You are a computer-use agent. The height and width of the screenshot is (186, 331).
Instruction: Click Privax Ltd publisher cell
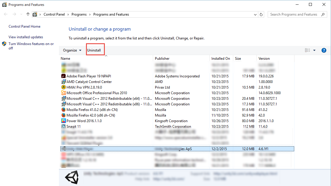click(x=162, y=87)
